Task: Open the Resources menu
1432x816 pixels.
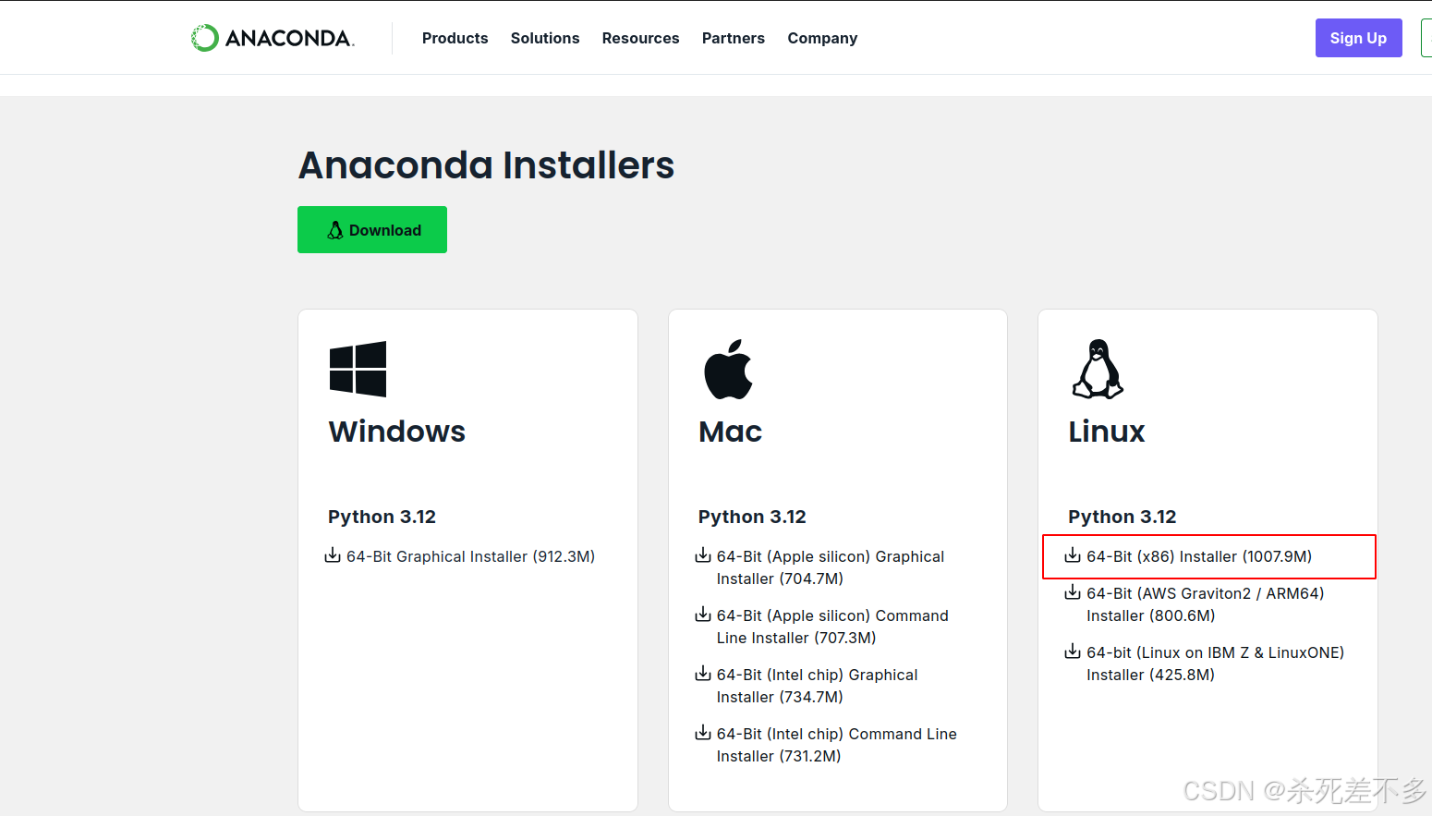Action: point(640,38)
